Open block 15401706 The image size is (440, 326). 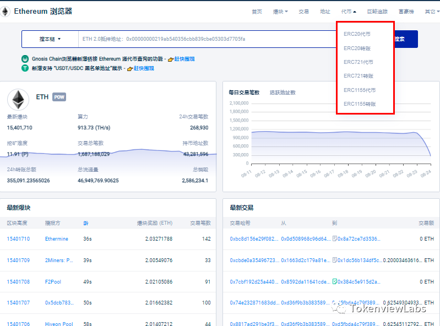pos(18,324)
